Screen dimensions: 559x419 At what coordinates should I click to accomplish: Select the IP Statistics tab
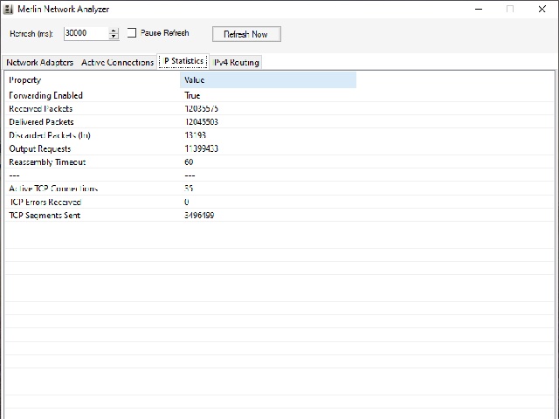[x=183, y=61]
